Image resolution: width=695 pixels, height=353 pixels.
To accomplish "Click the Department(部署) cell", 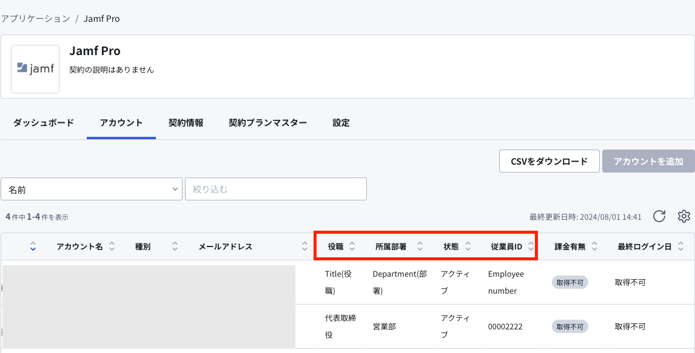I will pos(400,282).
